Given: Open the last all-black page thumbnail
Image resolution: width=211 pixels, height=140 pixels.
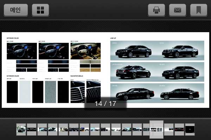Looking at the screenshot, I should pos(190,129).
